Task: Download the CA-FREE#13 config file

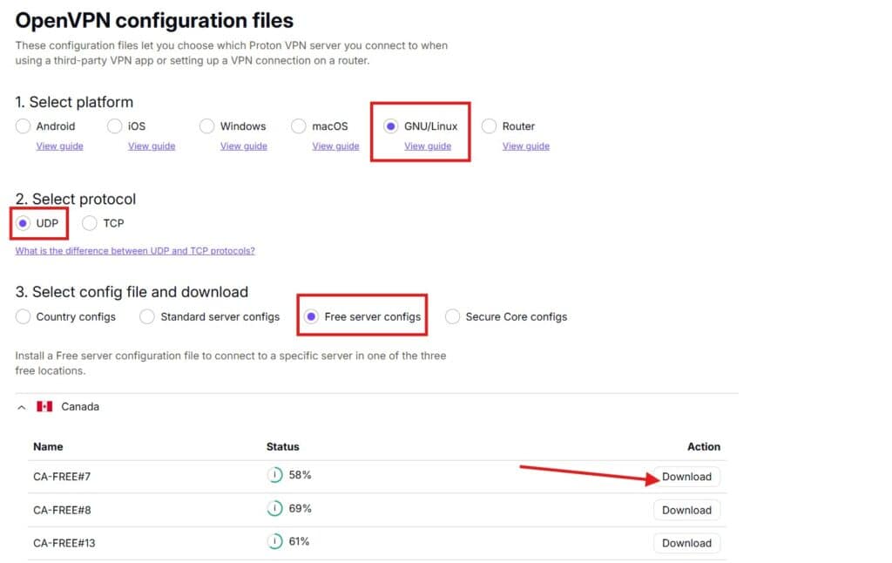Action: [686, 543]
